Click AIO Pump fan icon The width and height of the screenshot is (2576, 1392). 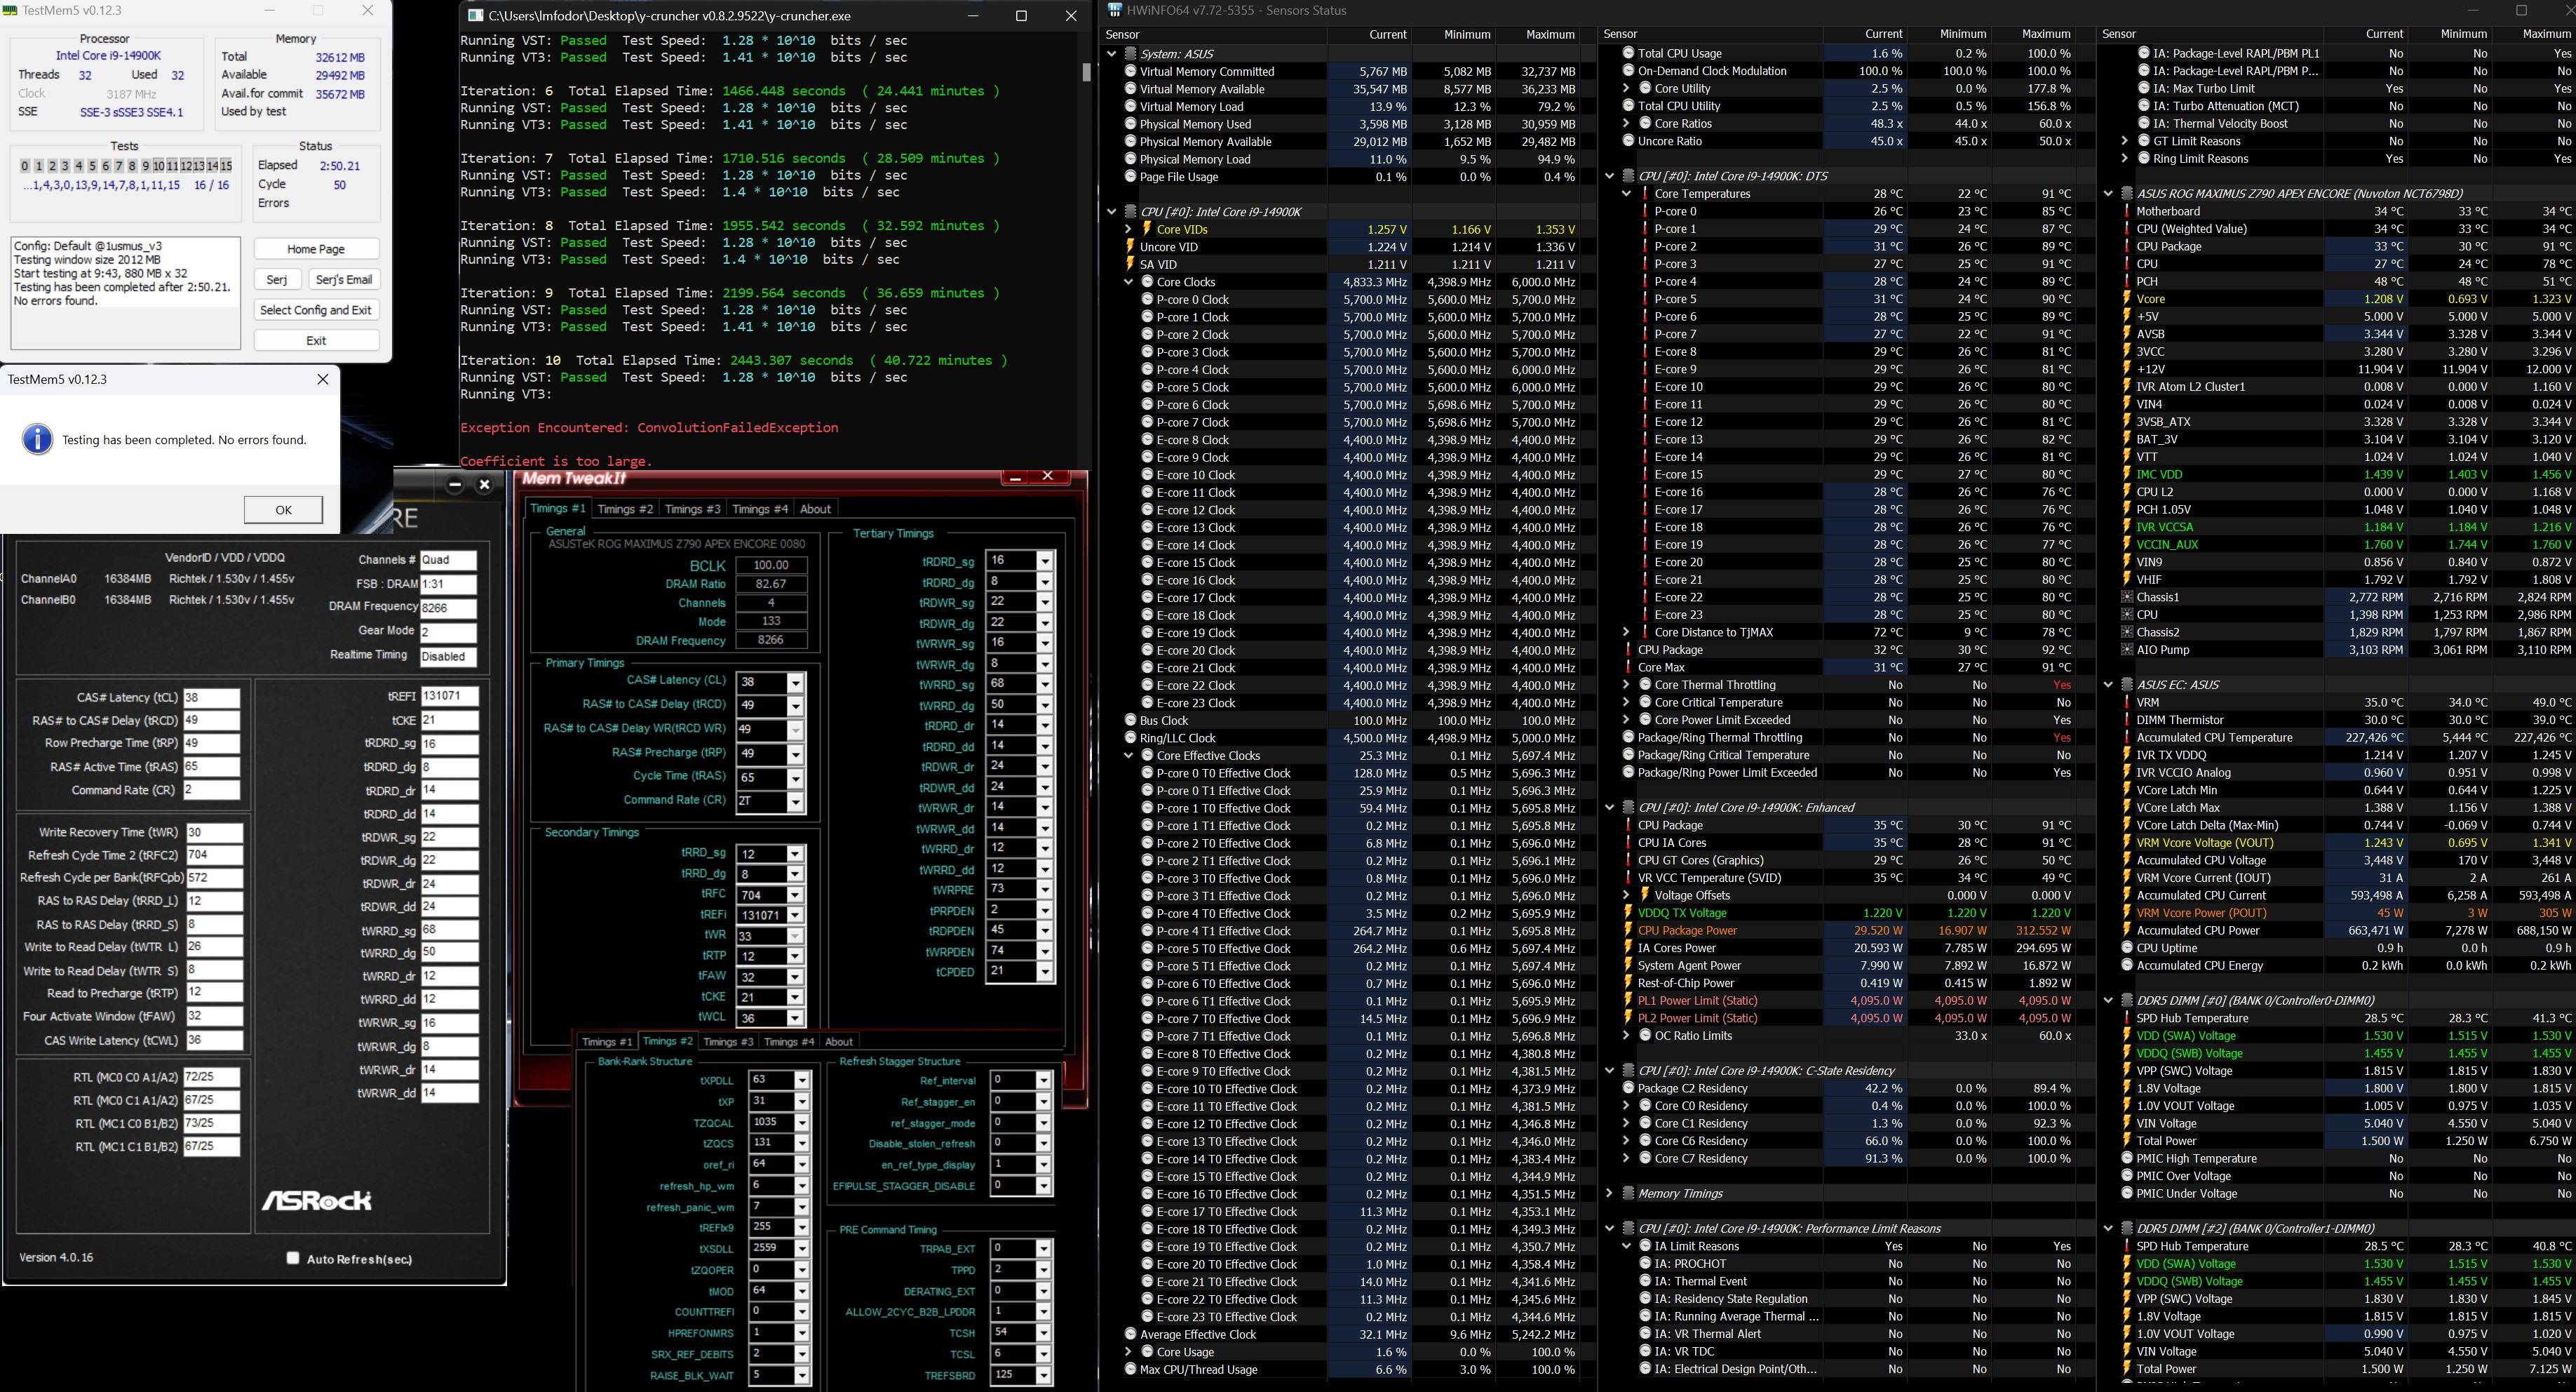click(2127, 650)
